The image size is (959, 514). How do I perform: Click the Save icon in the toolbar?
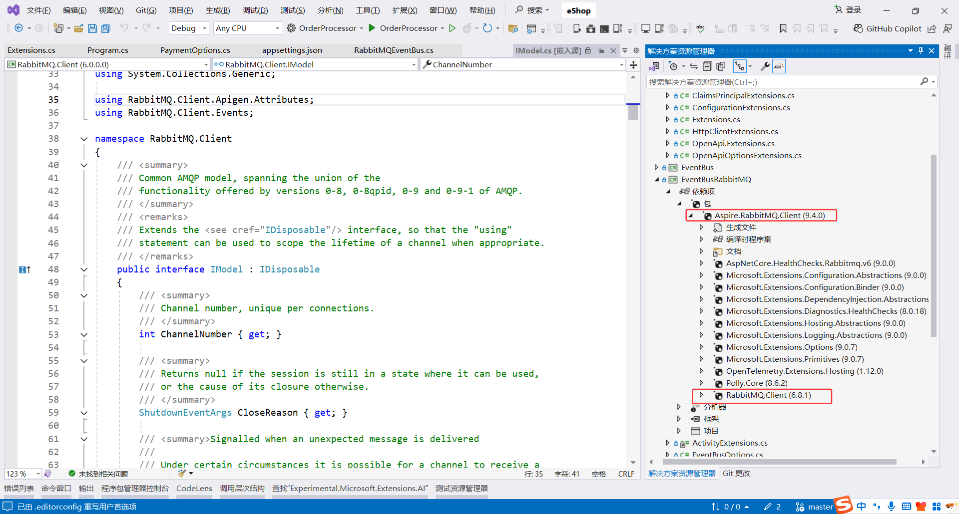click(x=92, y=28)
